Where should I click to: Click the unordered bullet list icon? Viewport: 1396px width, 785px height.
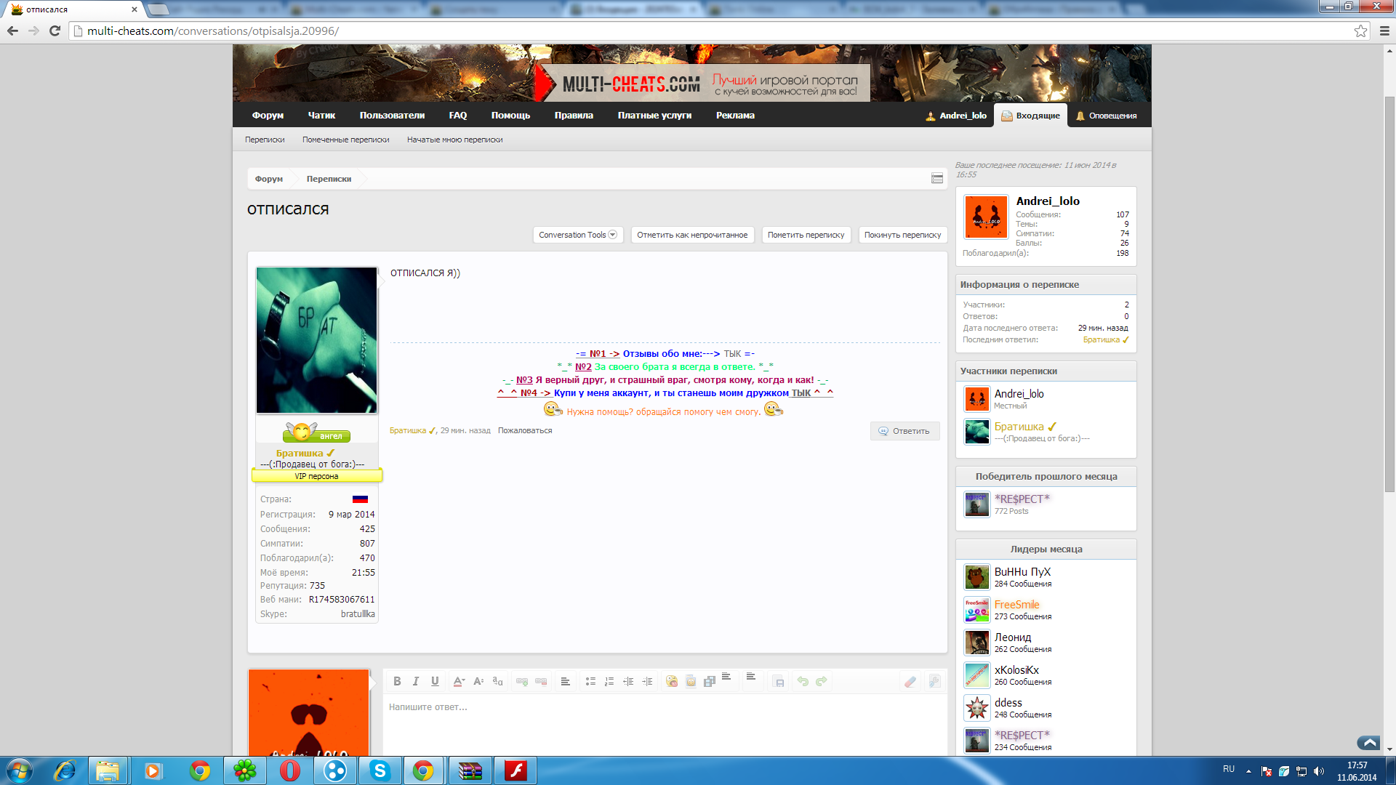pyautogui.click(x=590, y=681)
